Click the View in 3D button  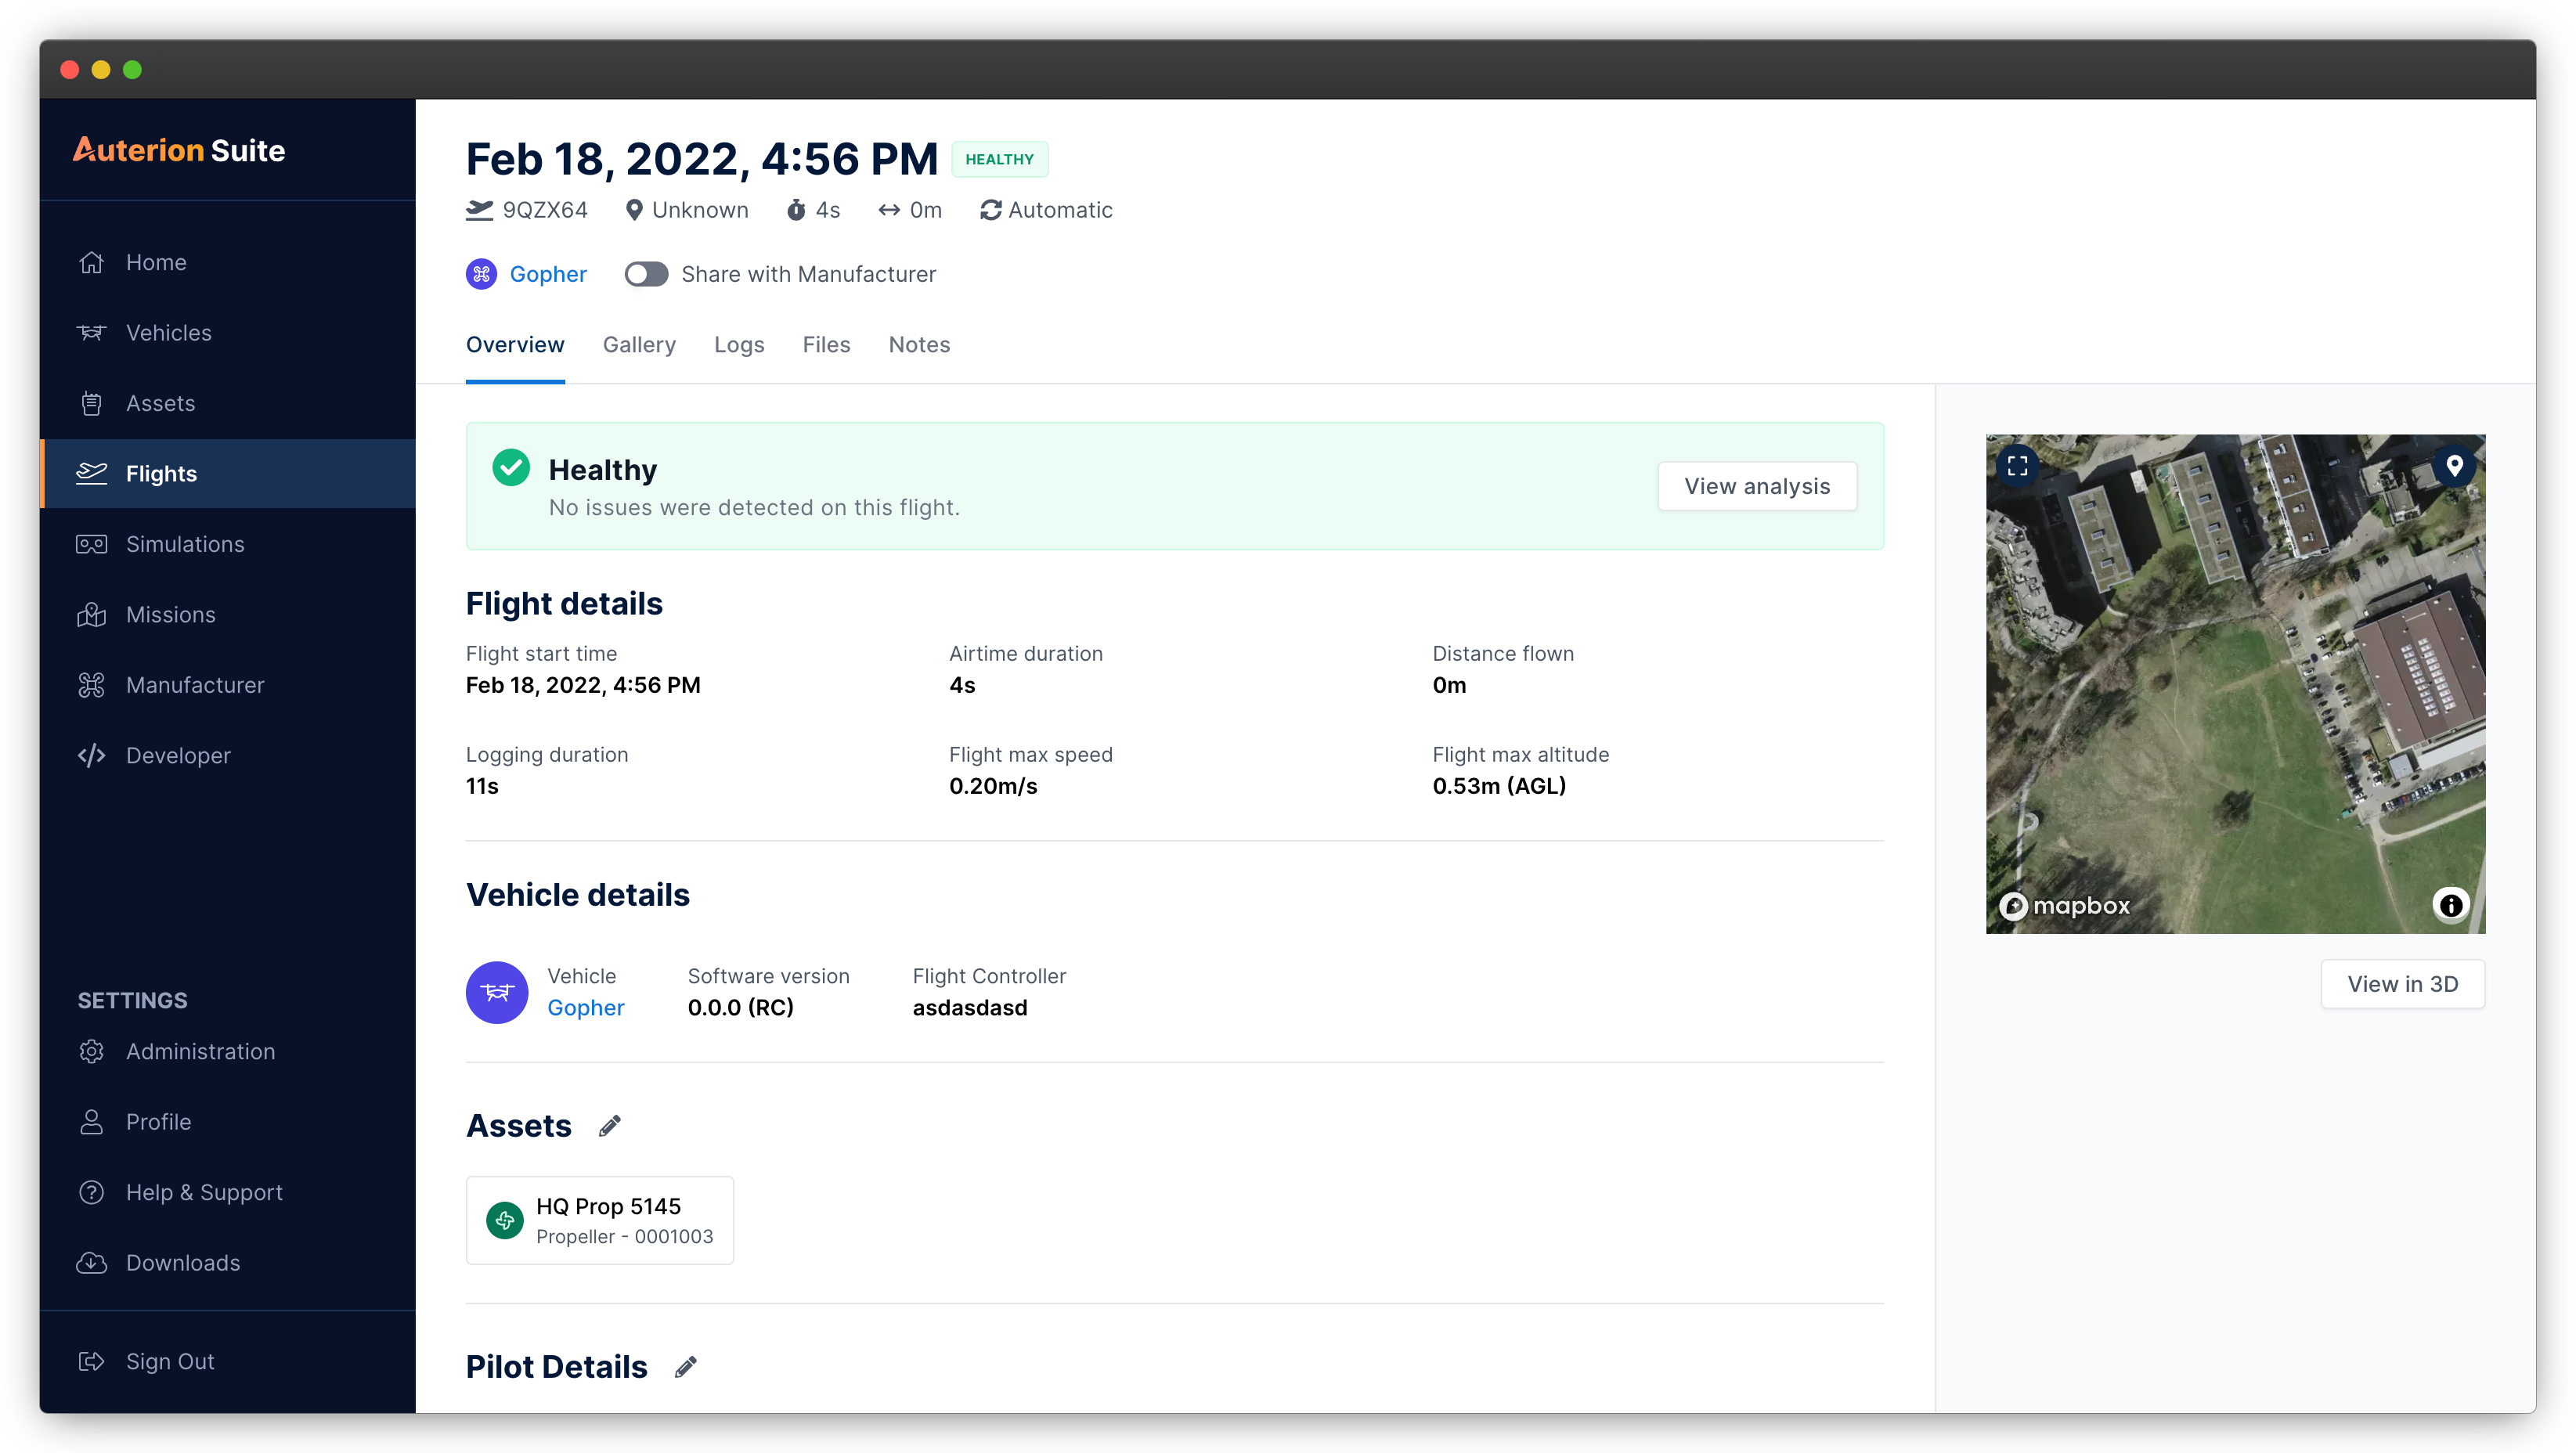coord(2402,984)
